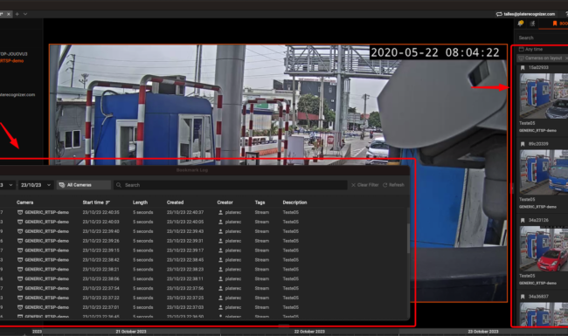The image size is (568, 336).
Task: Select bookmark row starting 23/10/23 22:37:01
Action: coord(204,307)
